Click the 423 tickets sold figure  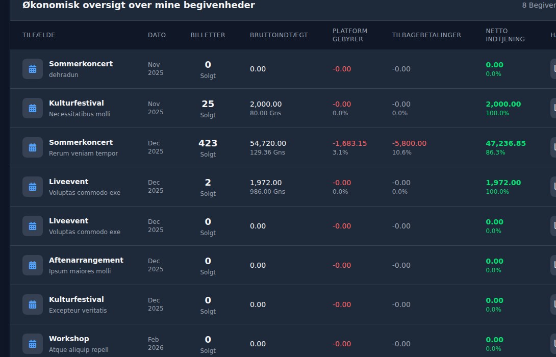click(208, 143)
